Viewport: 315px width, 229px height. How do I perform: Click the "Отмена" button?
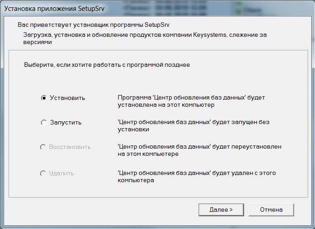coord(271,209)
